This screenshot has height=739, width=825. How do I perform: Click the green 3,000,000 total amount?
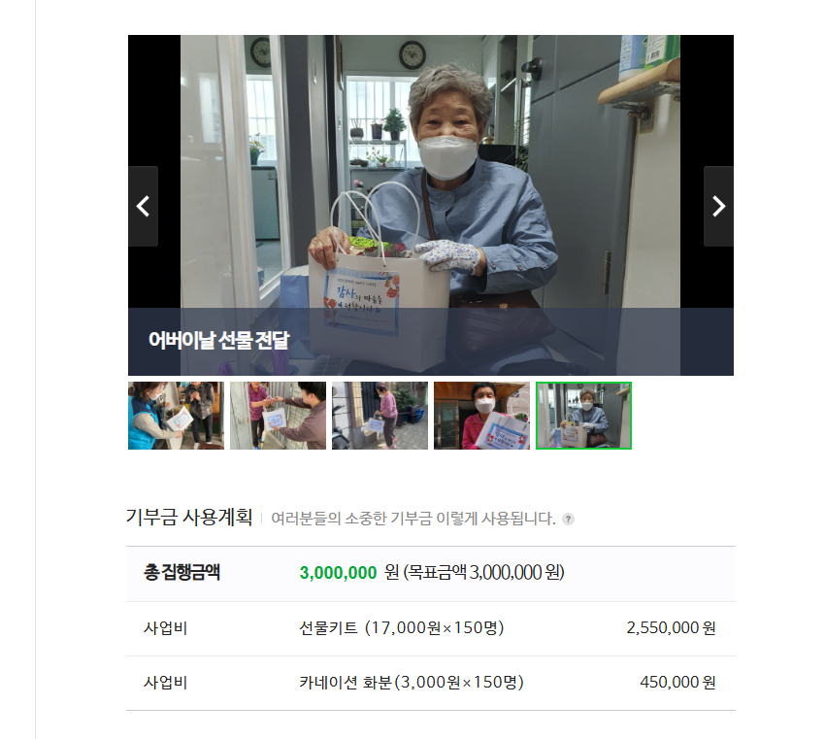[x=338, y=573]
